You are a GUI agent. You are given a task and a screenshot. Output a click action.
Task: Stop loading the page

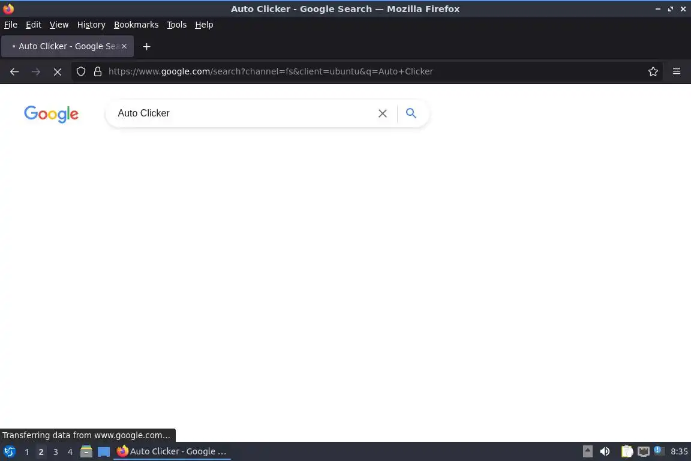coord(58,71)
